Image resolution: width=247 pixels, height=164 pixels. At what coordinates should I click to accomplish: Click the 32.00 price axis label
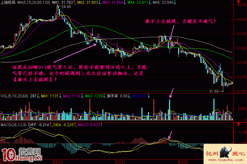coord(241,77)
